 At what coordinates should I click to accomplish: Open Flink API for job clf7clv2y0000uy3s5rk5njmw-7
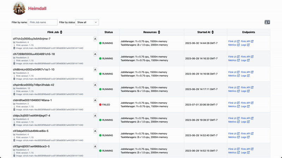point(247,41)
